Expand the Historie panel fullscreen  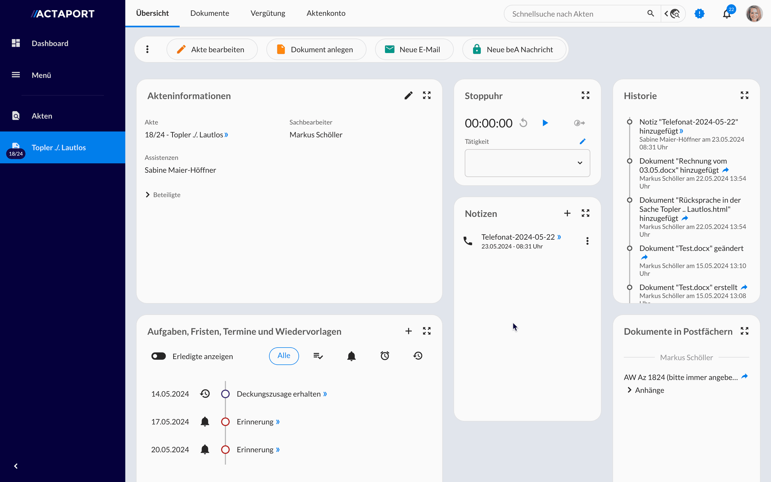[x=744, y=95]
